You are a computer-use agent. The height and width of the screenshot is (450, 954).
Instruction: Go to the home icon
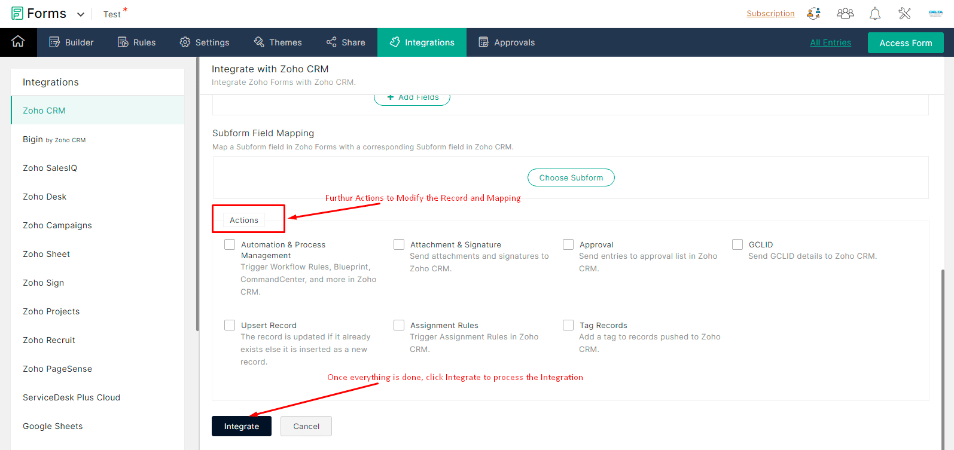[x=19, y=41]
